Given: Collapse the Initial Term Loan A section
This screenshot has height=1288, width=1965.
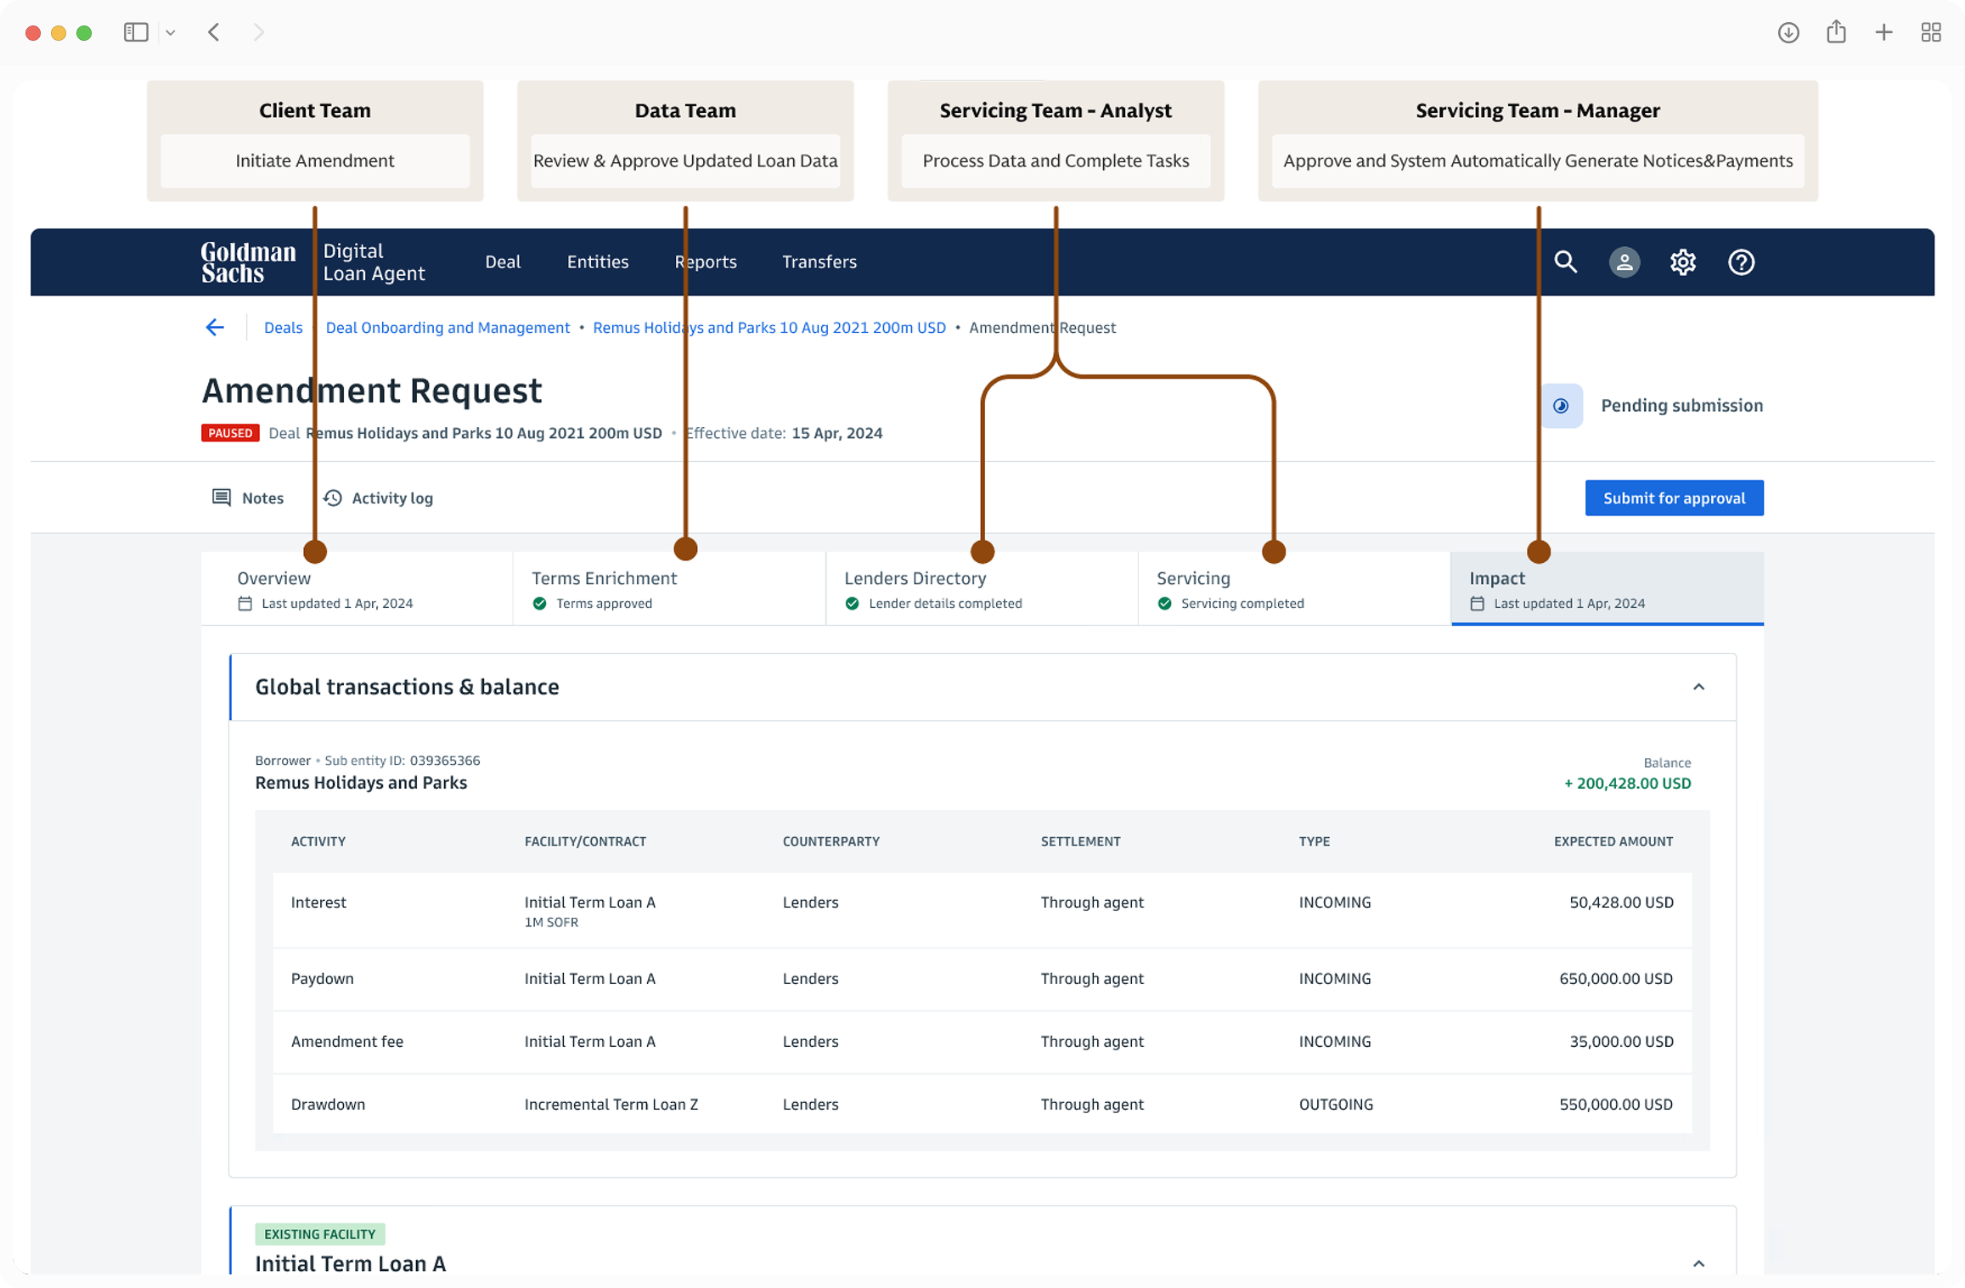Looking at the screenshot, I should [x=1698, y=1263].
